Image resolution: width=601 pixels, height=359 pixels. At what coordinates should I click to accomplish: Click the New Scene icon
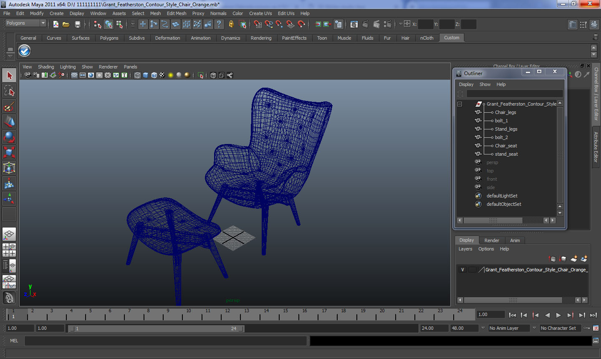[x=56, y=24]
